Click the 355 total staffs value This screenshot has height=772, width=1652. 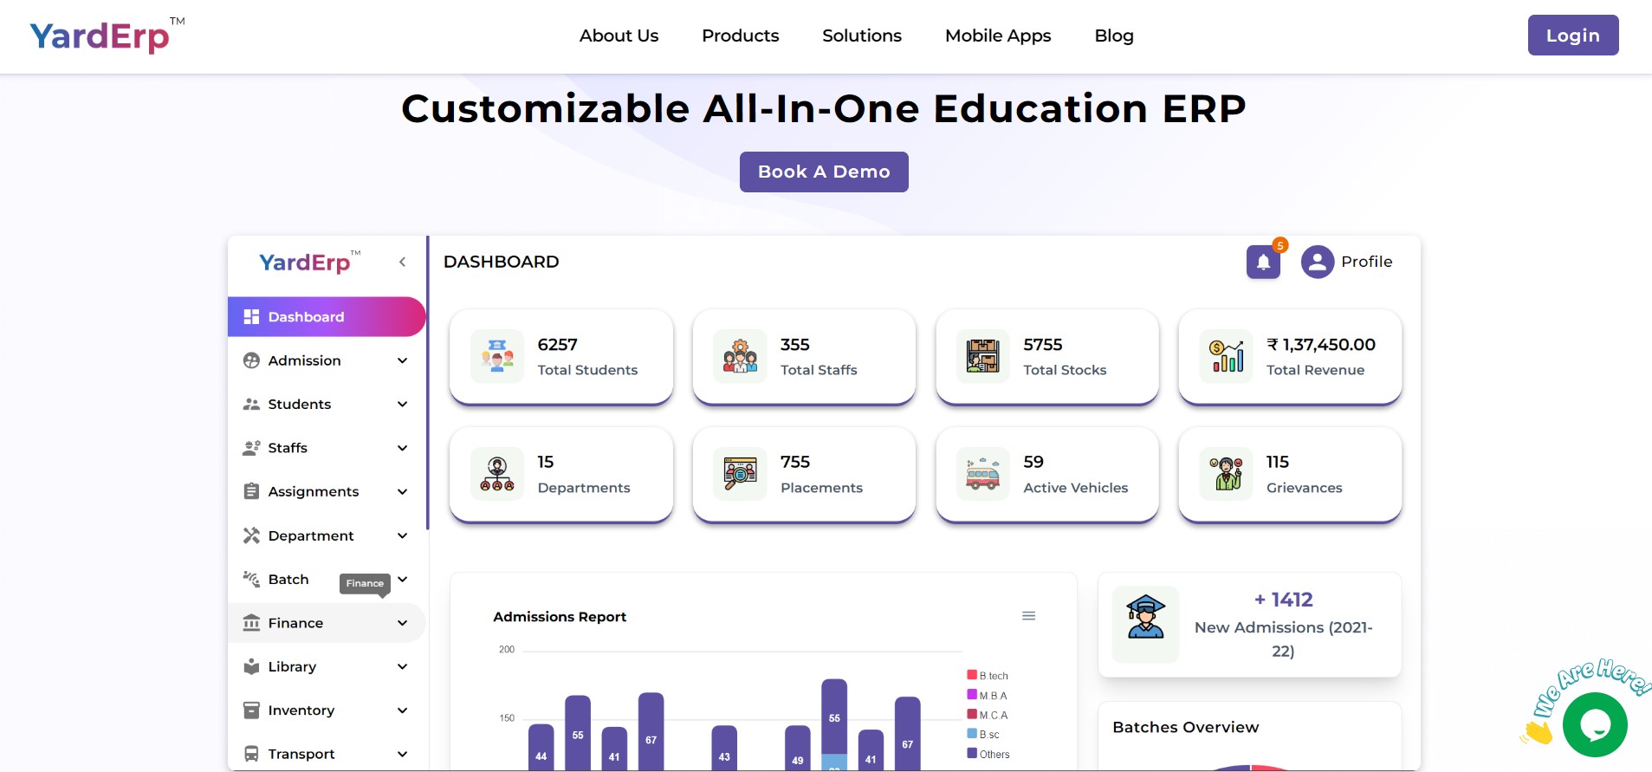click(x=795, y=344)
